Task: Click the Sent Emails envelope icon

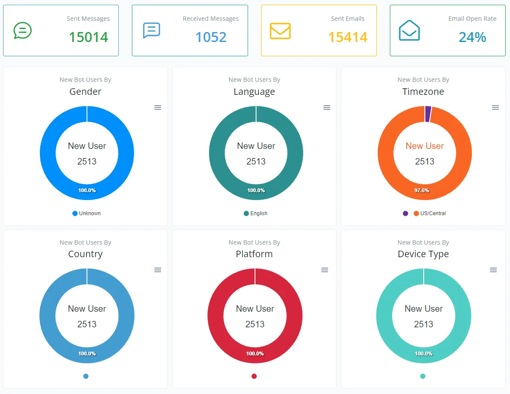Action: point(280,31)
